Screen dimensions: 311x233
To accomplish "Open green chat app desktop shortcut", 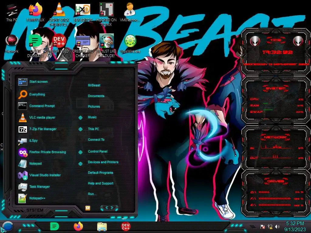I will click(x=35, y=46).
